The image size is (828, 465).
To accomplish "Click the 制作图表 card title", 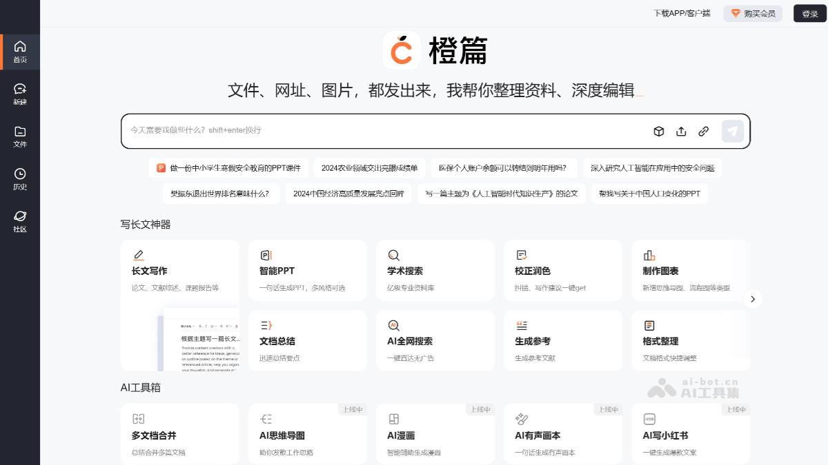I will pos(660,271).
